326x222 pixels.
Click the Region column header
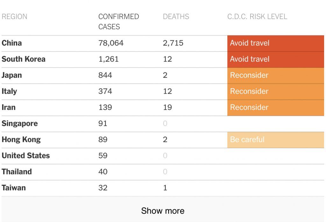(x=14, y=17)
